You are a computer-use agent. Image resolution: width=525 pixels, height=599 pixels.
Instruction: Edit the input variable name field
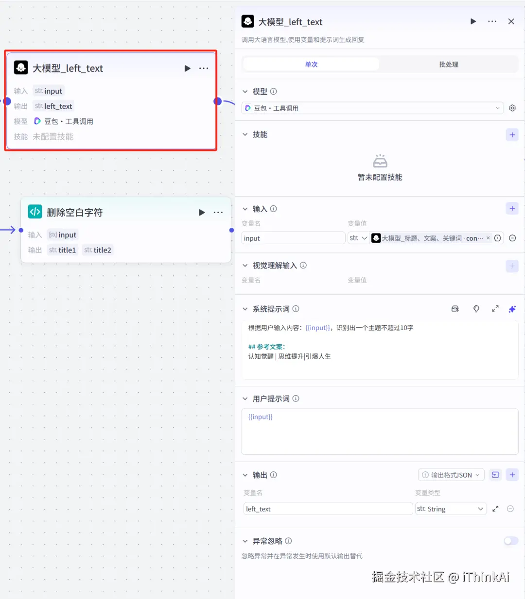(x=293, y=238)
